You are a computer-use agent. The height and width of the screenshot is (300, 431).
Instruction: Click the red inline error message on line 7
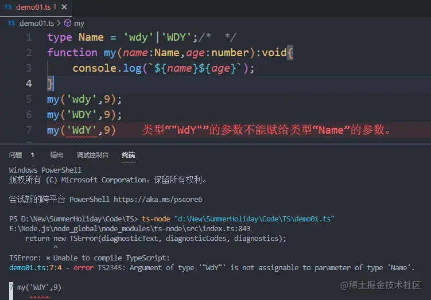(x=266, y=130)
